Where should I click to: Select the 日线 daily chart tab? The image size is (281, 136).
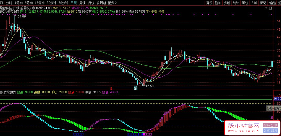pyautogui.click(x=74, y=3)
